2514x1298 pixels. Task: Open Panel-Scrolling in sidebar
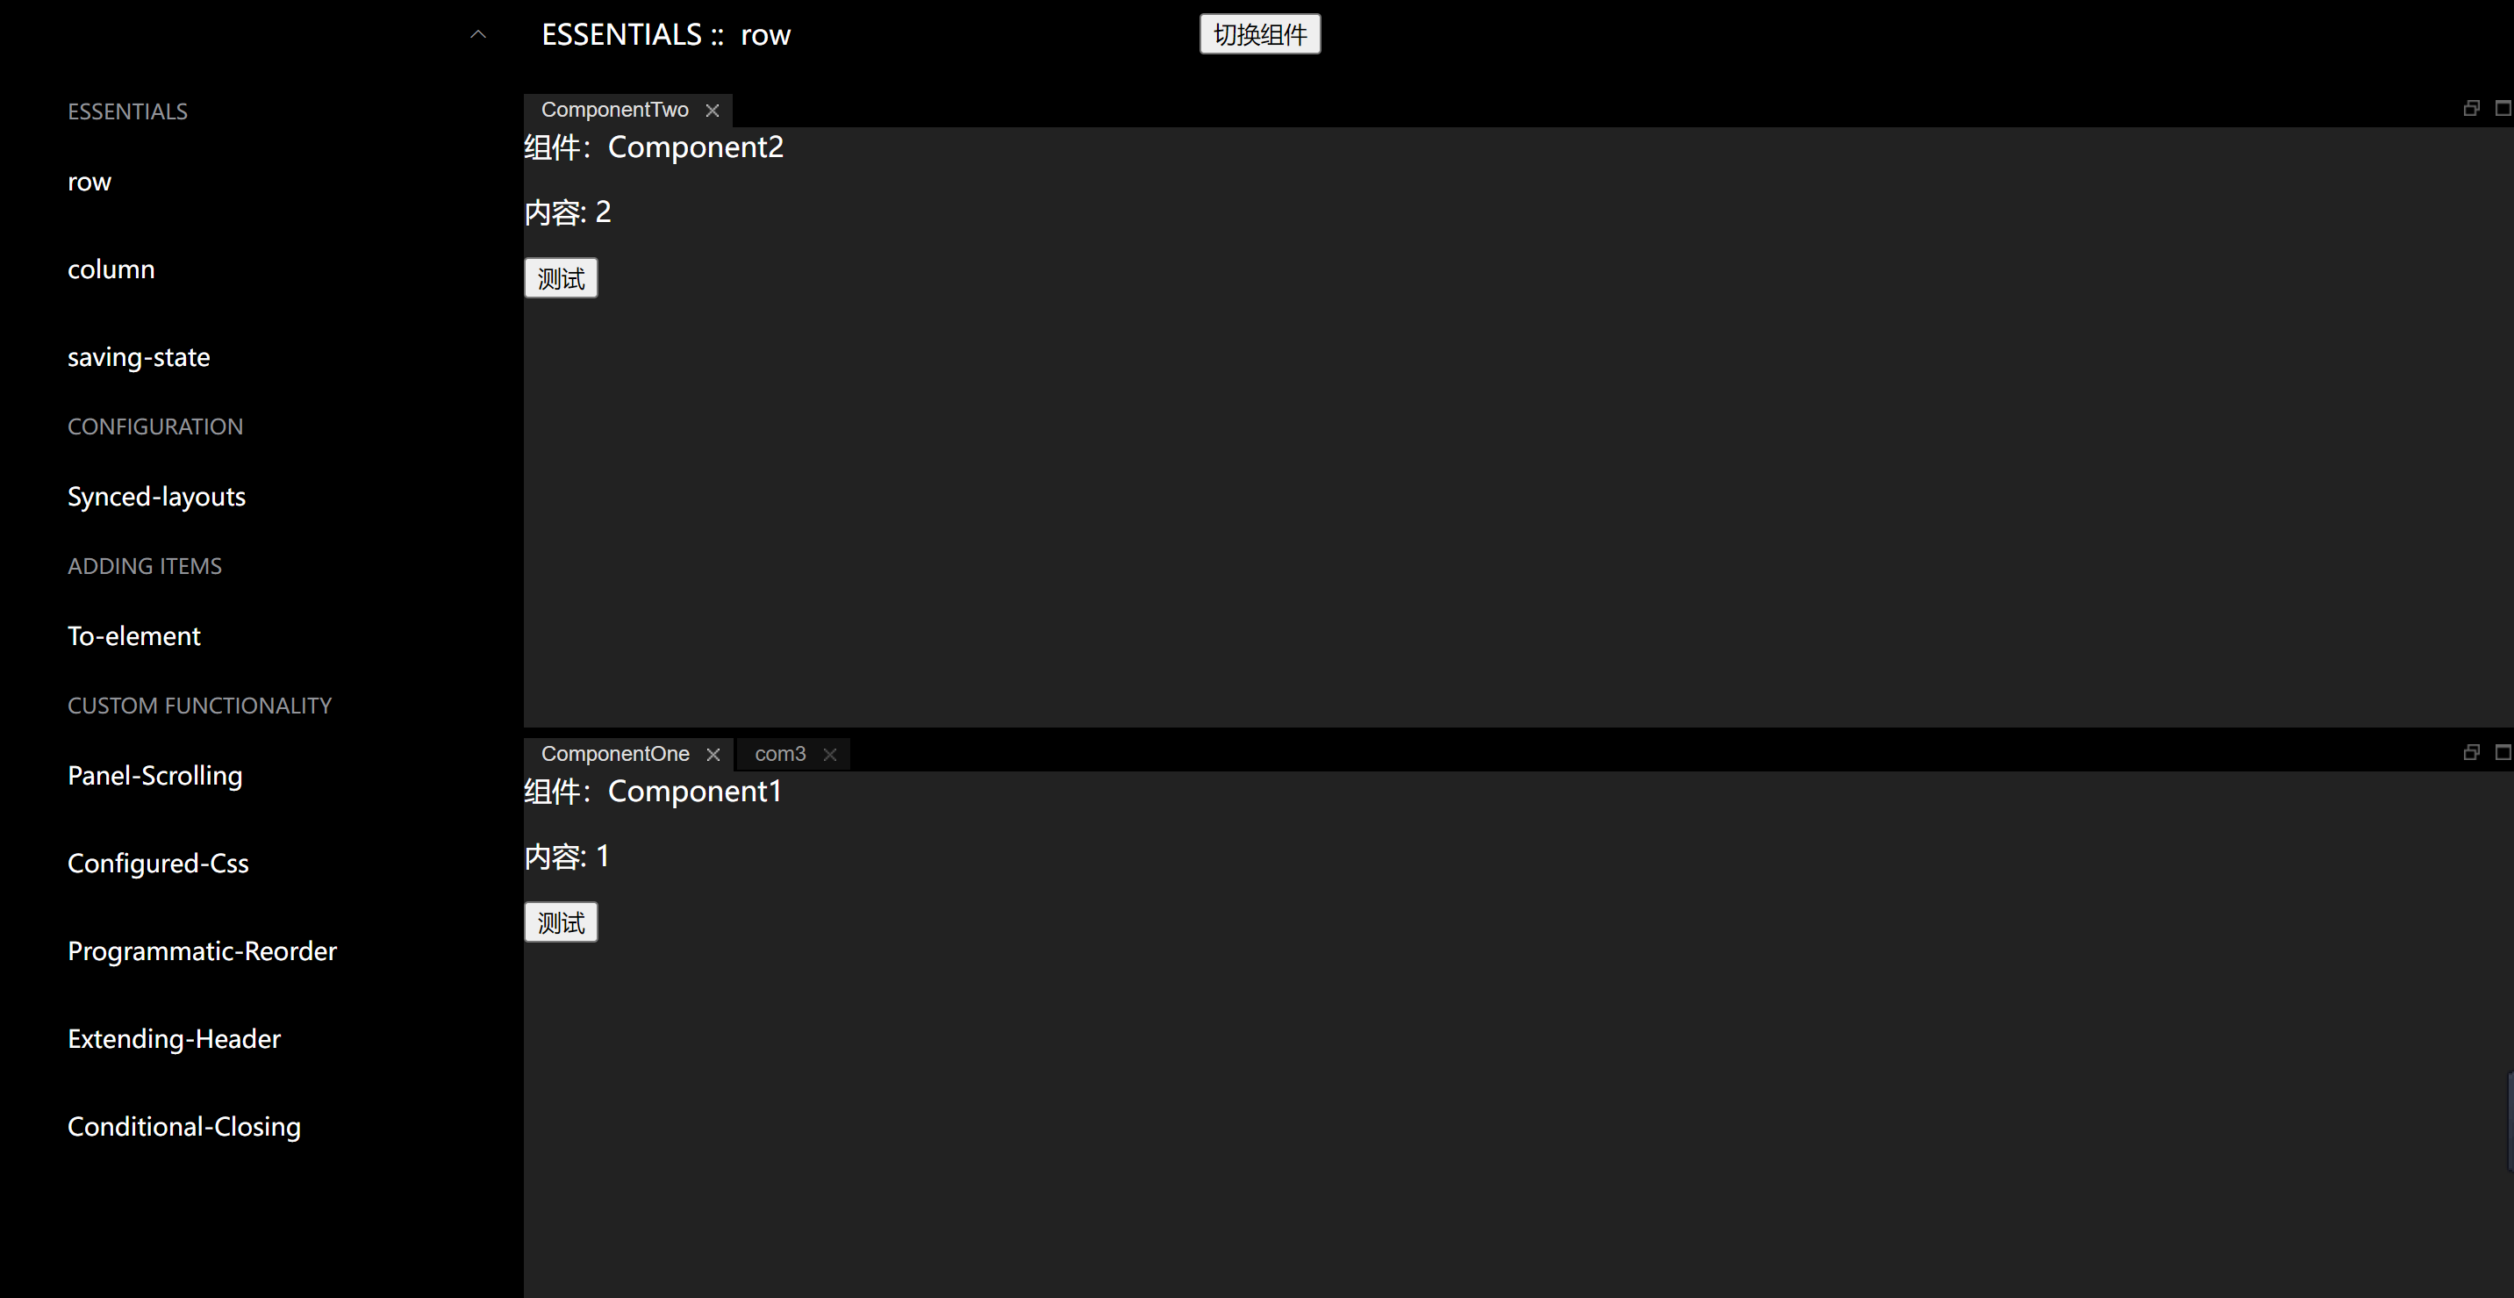coord(155,776)
